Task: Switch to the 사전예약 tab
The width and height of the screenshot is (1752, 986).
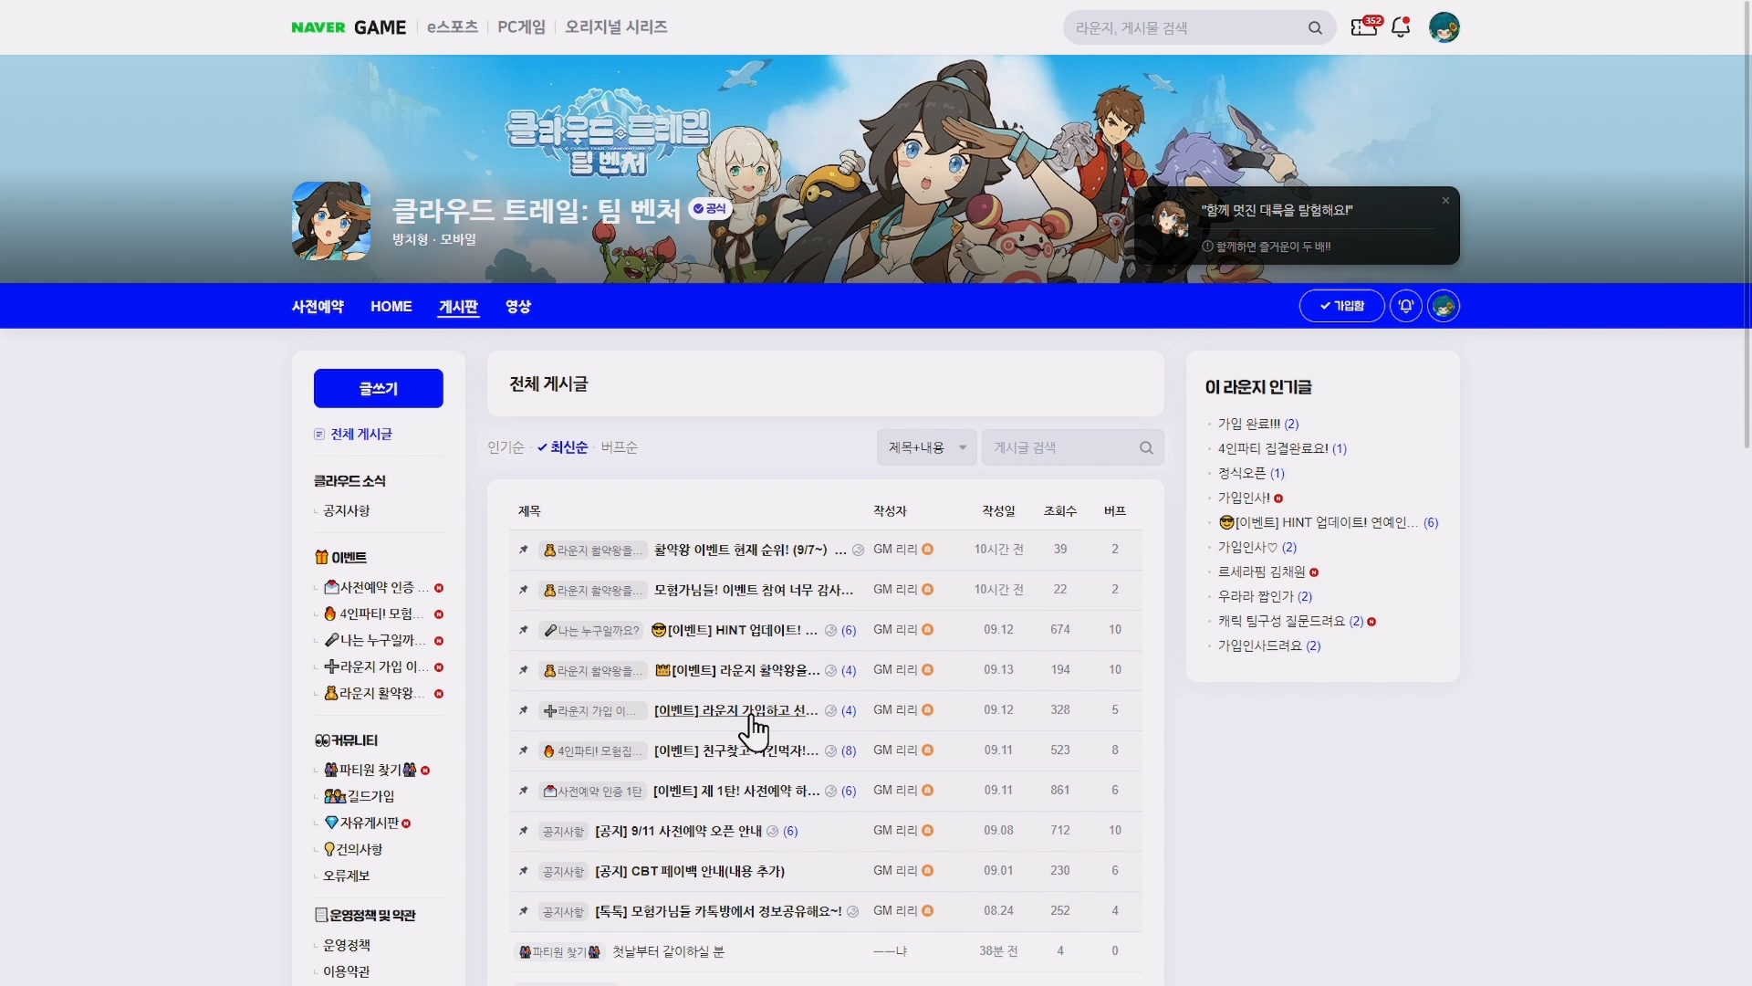Action: pyautogui.click(x=318, y=307)
